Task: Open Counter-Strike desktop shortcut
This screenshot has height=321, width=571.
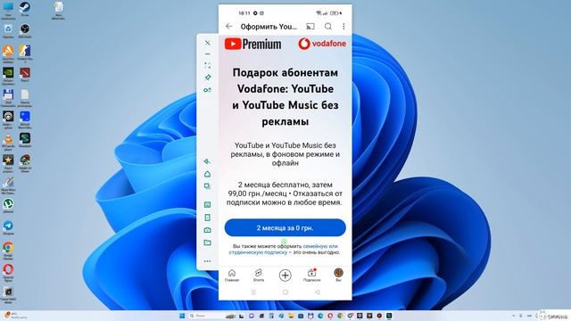Action: pos(25,53)
